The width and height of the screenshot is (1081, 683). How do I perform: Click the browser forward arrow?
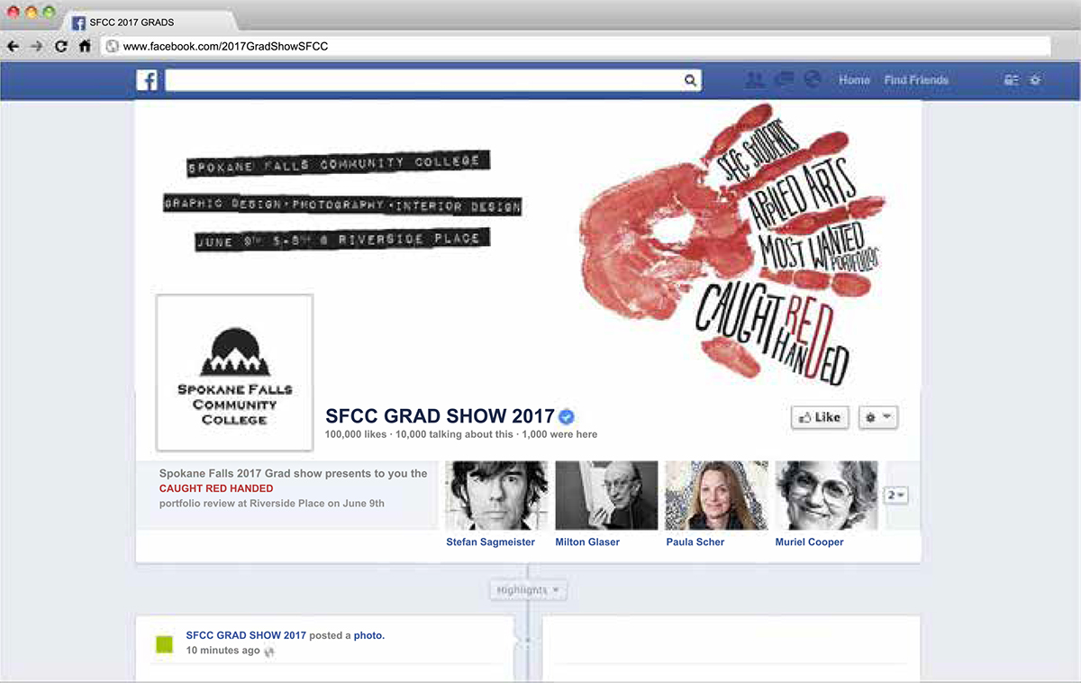coord(37,46)
